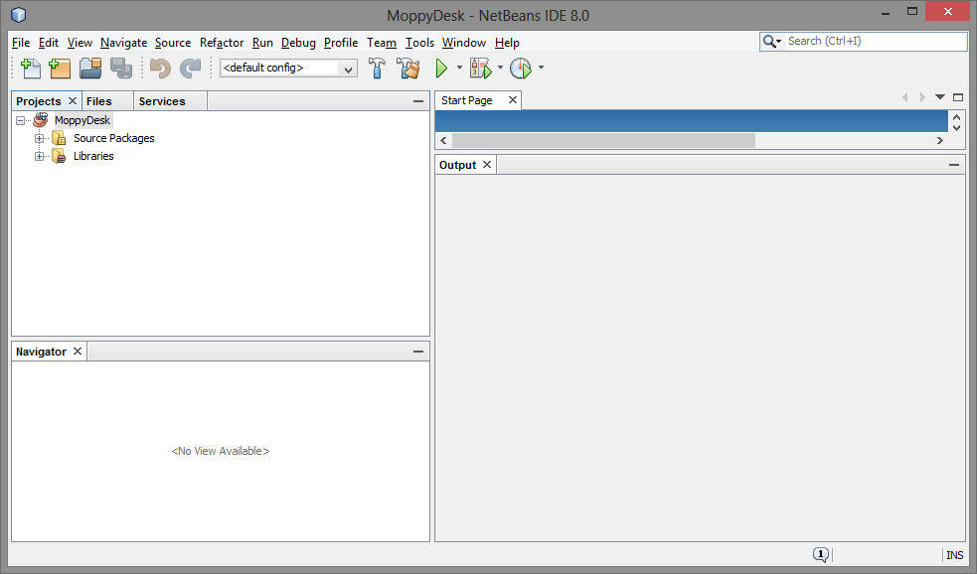This screenshot has height=574, width=977.
Task: Open the Source menu
Action: 173,43
